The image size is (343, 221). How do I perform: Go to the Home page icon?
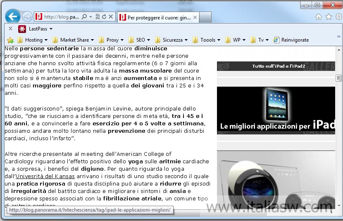(x=319, y=17)
